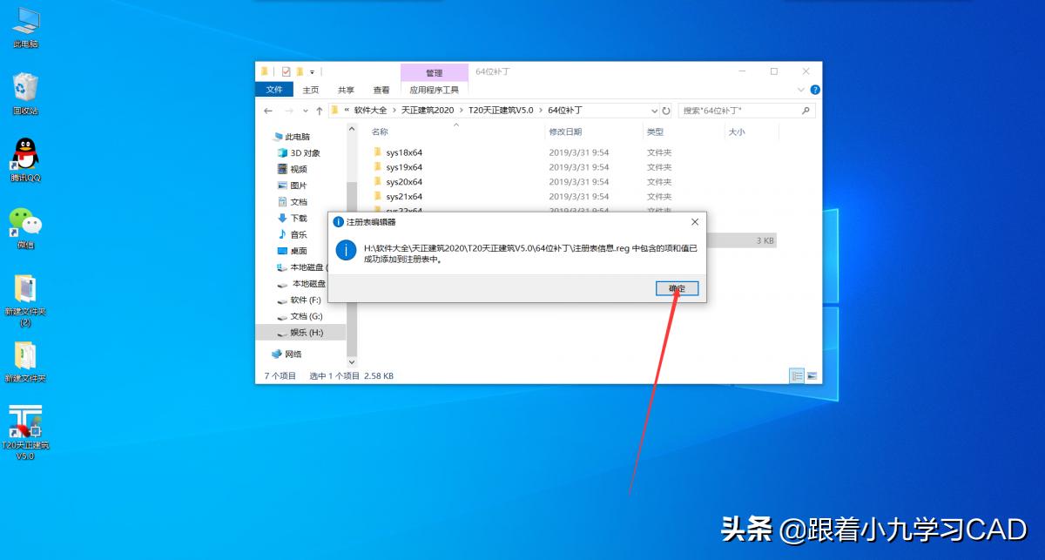
Task: Toggle details view in the status bar
Action: tap(797, 375)
